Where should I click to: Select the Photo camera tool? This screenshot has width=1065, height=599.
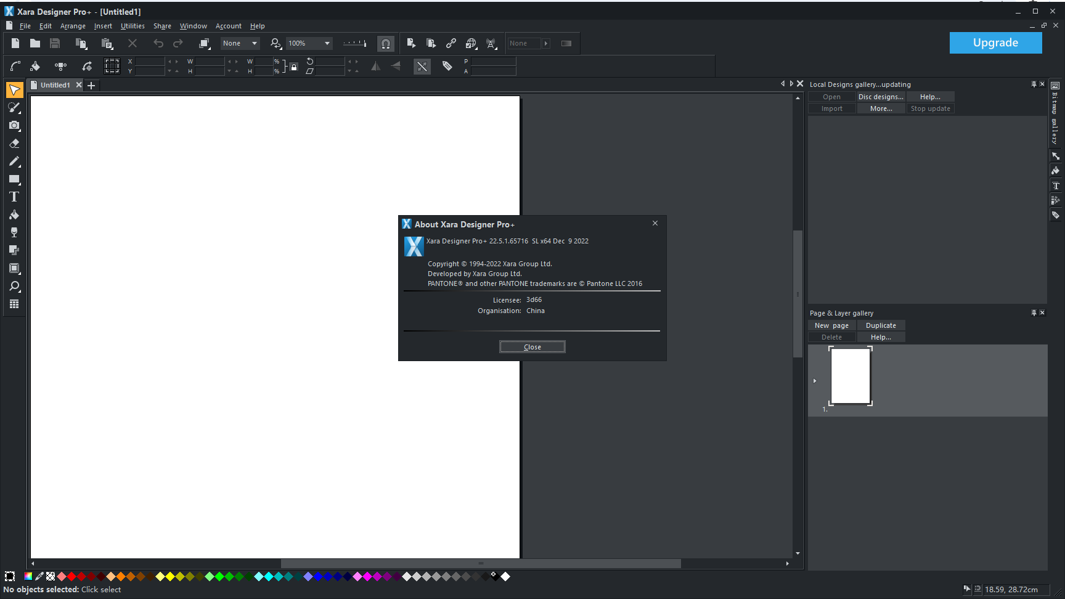click(14, 125)
